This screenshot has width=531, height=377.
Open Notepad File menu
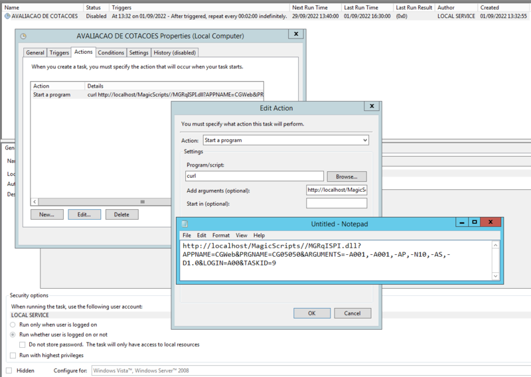(x=187, y=235)
